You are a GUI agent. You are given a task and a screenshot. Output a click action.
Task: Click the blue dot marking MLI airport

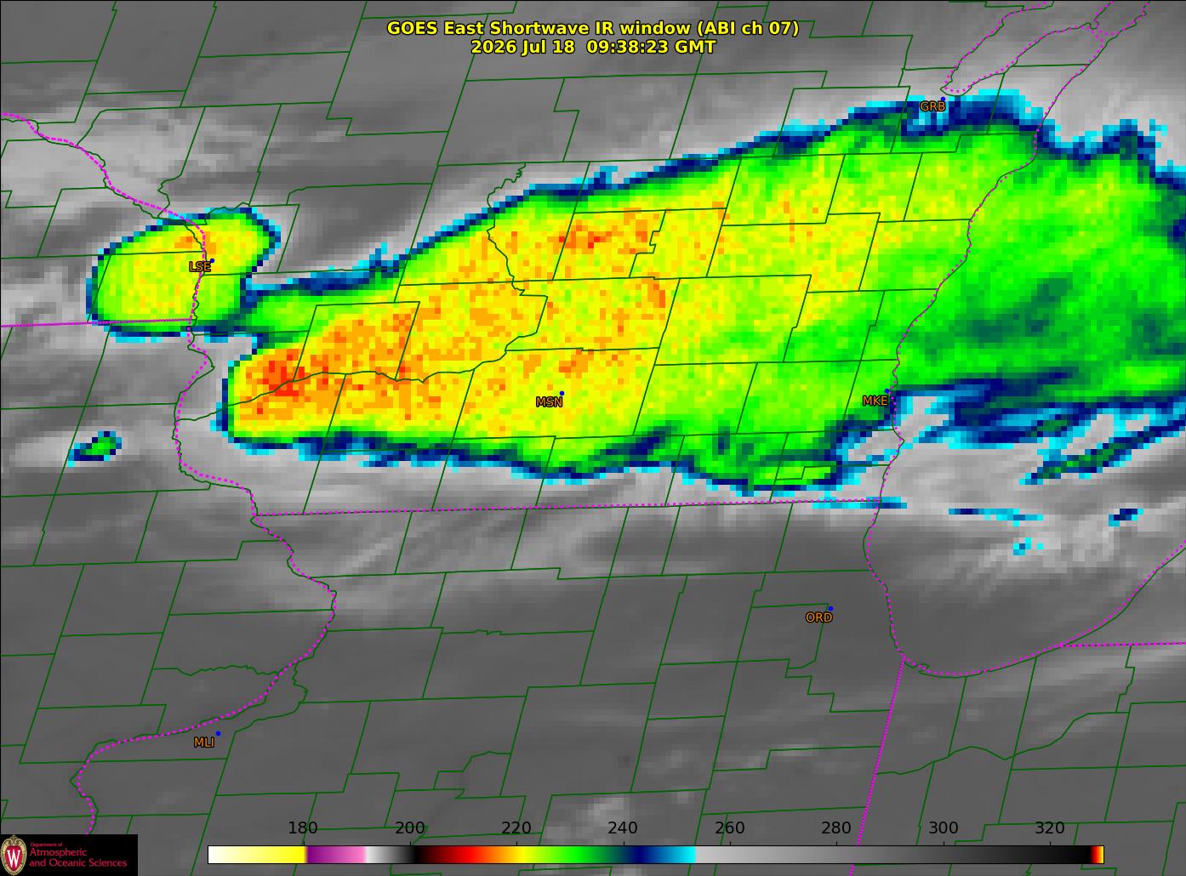coord(218,733)
